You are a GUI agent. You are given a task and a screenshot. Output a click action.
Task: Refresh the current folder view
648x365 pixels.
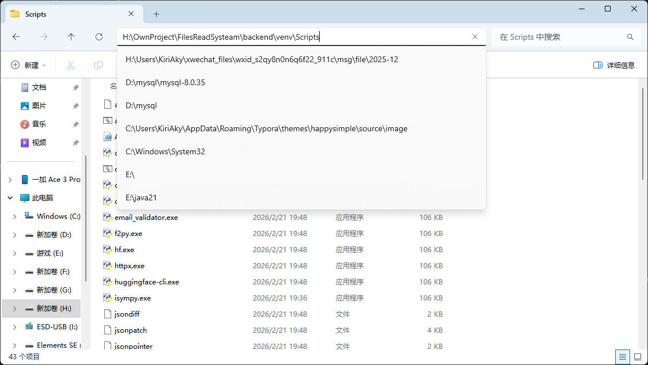click(99, 37)
